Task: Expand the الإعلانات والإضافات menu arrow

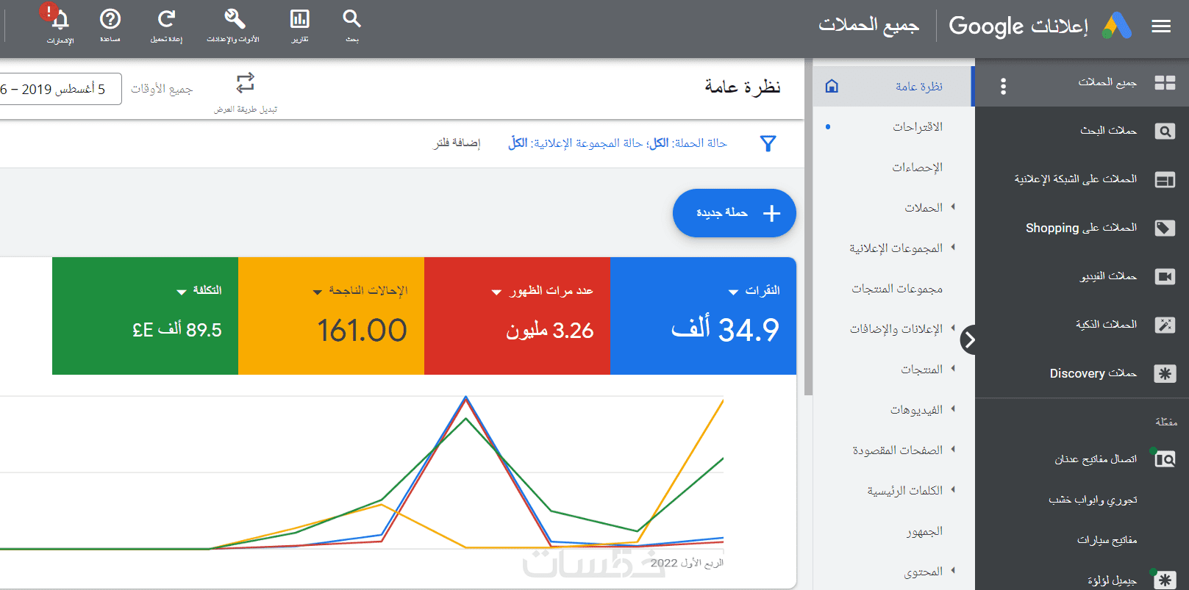Action: [x=953, y=328]
